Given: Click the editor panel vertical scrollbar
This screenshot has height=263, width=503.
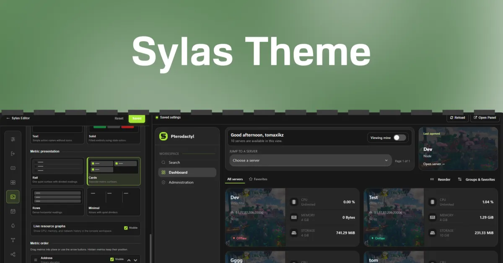Looking at the screenshot, I should pos(150,248).
